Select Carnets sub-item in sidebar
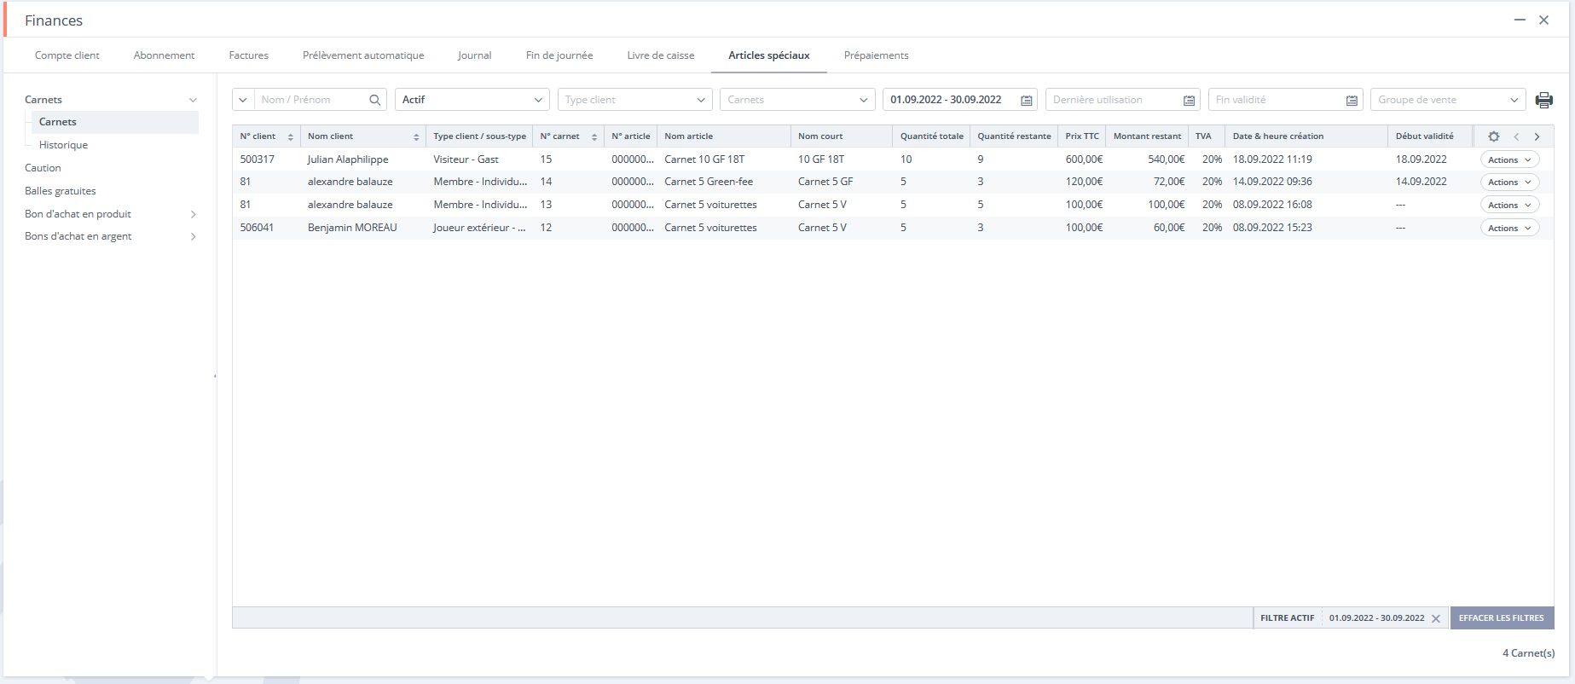The height and width of the screenshot is (684, 1575). (114, 122)
